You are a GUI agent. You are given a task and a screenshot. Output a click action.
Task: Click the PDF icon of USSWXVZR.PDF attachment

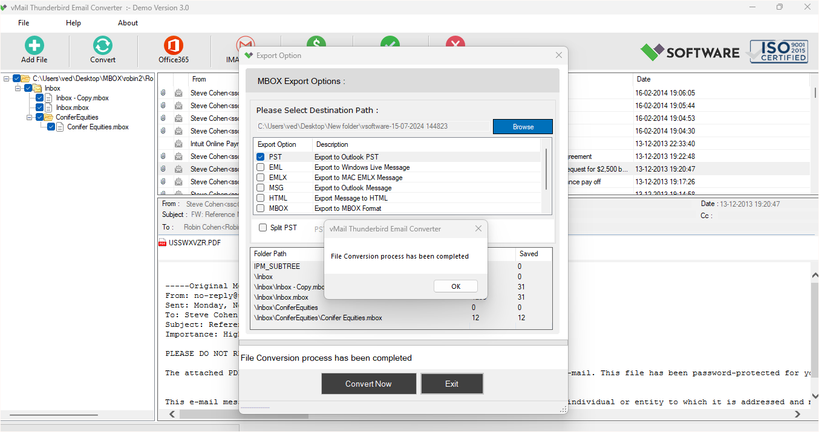[163, 243]
